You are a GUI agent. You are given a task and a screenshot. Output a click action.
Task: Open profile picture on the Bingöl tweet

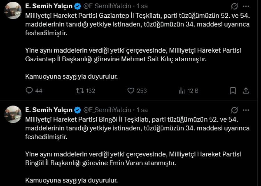coord(13,114)
